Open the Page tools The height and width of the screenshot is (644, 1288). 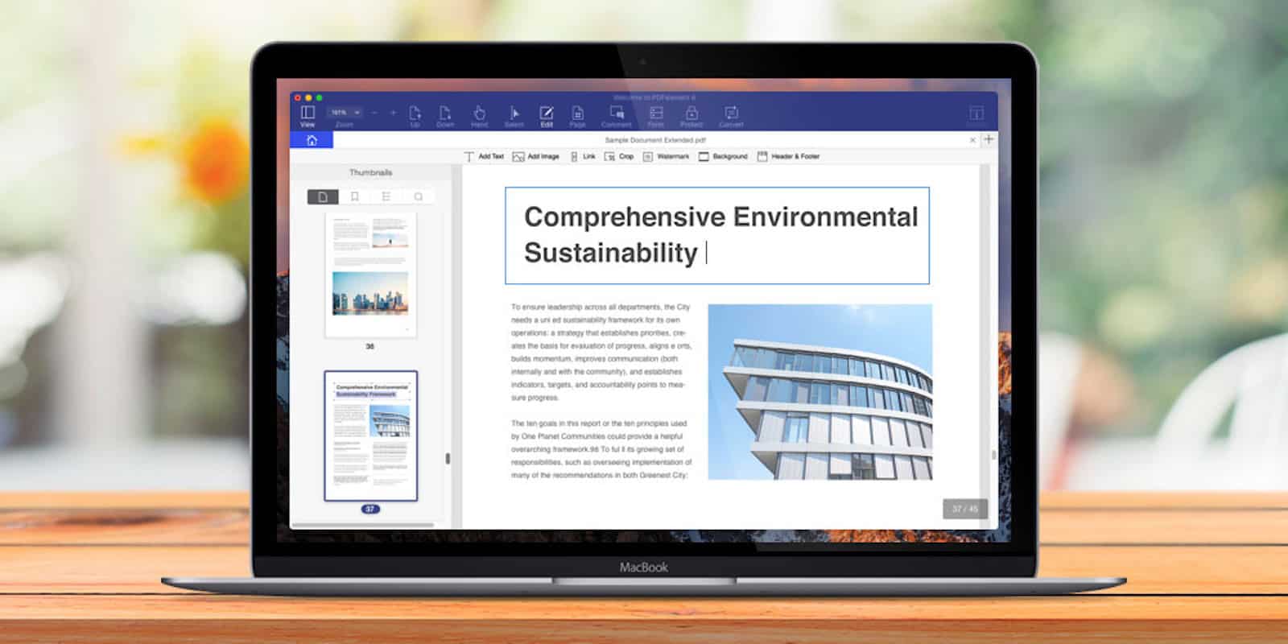click(577, 114)
